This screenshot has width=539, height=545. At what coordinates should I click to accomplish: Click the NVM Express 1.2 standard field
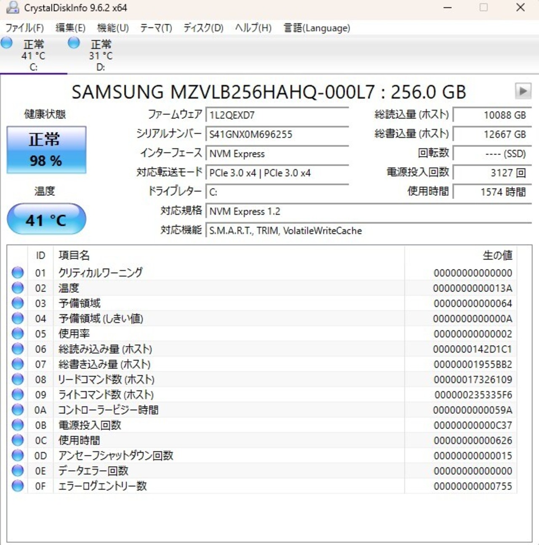(368, 211)
